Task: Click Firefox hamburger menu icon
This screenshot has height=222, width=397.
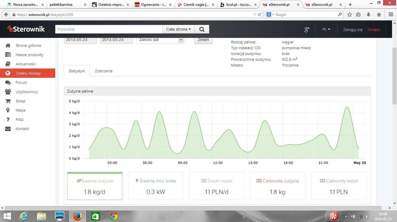Action: coord(390,15)
